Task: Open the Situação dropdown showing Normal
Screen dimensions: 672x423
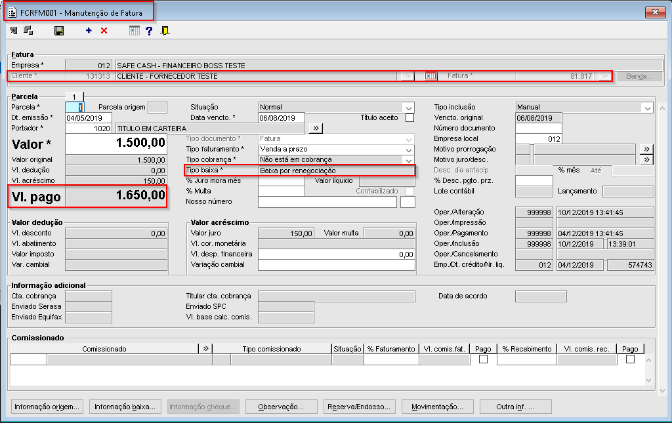Action: coord(408,107)
